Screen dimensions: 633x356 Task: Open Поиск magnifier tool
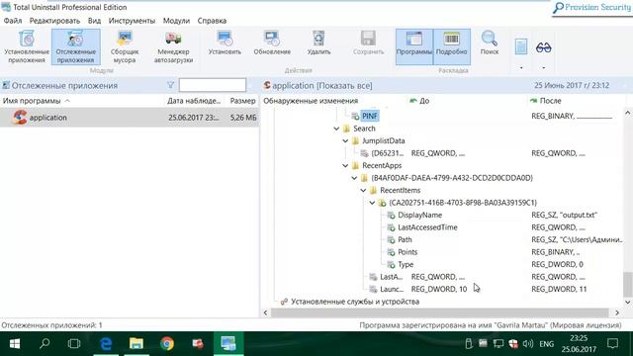coord(490,43)
